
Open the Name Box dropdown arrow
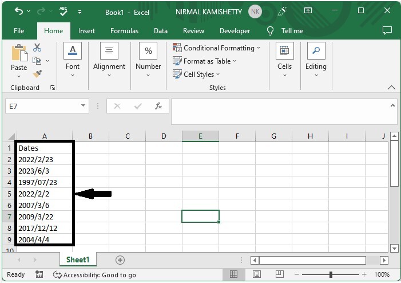pos(83,105)
